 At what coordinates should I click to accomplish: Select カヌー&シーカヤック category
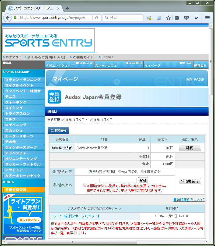tap(24, 176)
